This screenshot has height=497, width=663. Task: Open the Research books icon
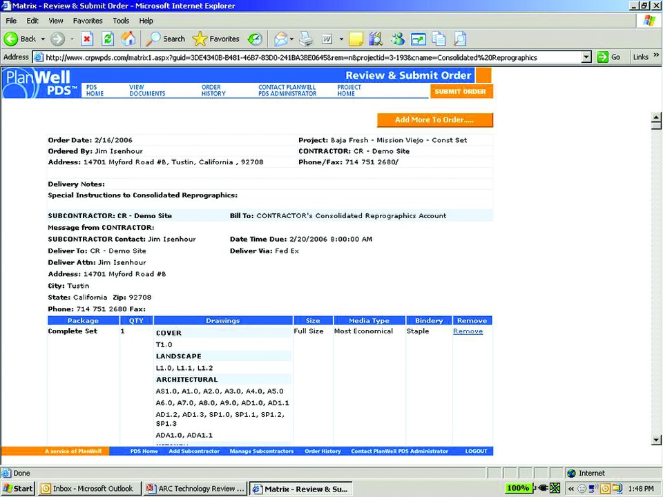pyautogui.click(x=376, y=39)
